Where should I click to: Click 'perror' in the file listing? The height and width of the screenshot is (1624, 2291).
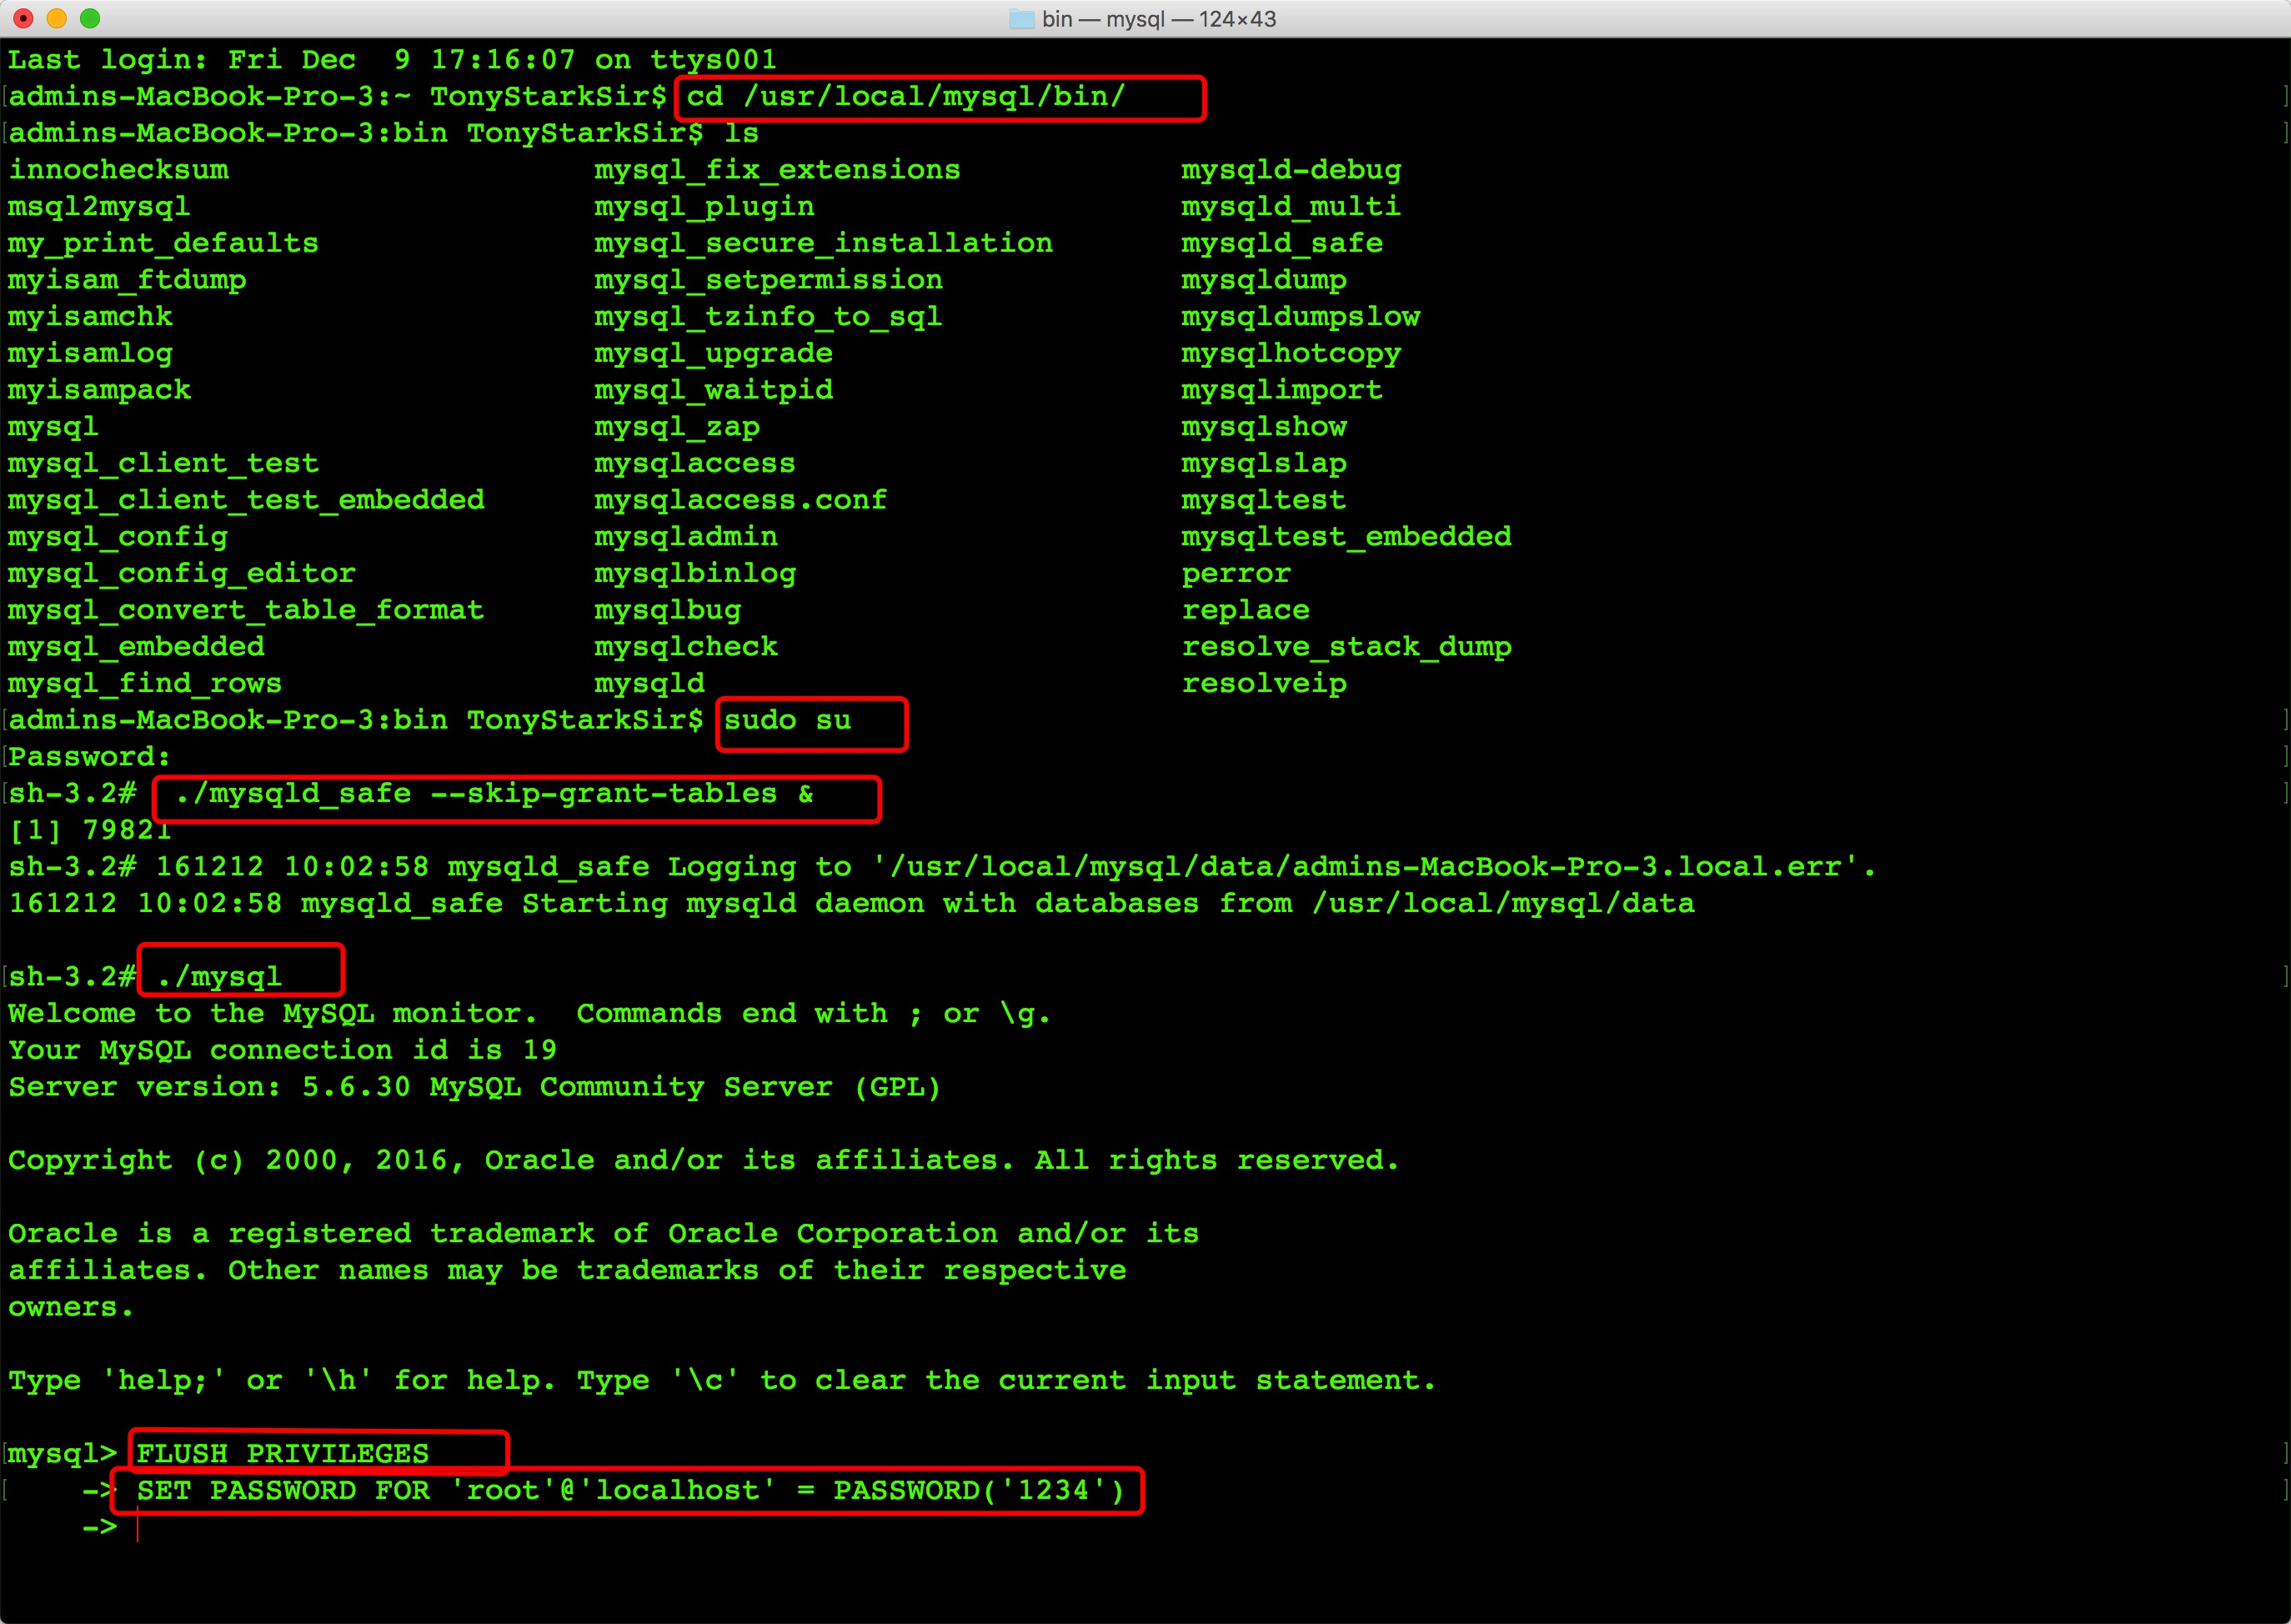coord(1236,574)
